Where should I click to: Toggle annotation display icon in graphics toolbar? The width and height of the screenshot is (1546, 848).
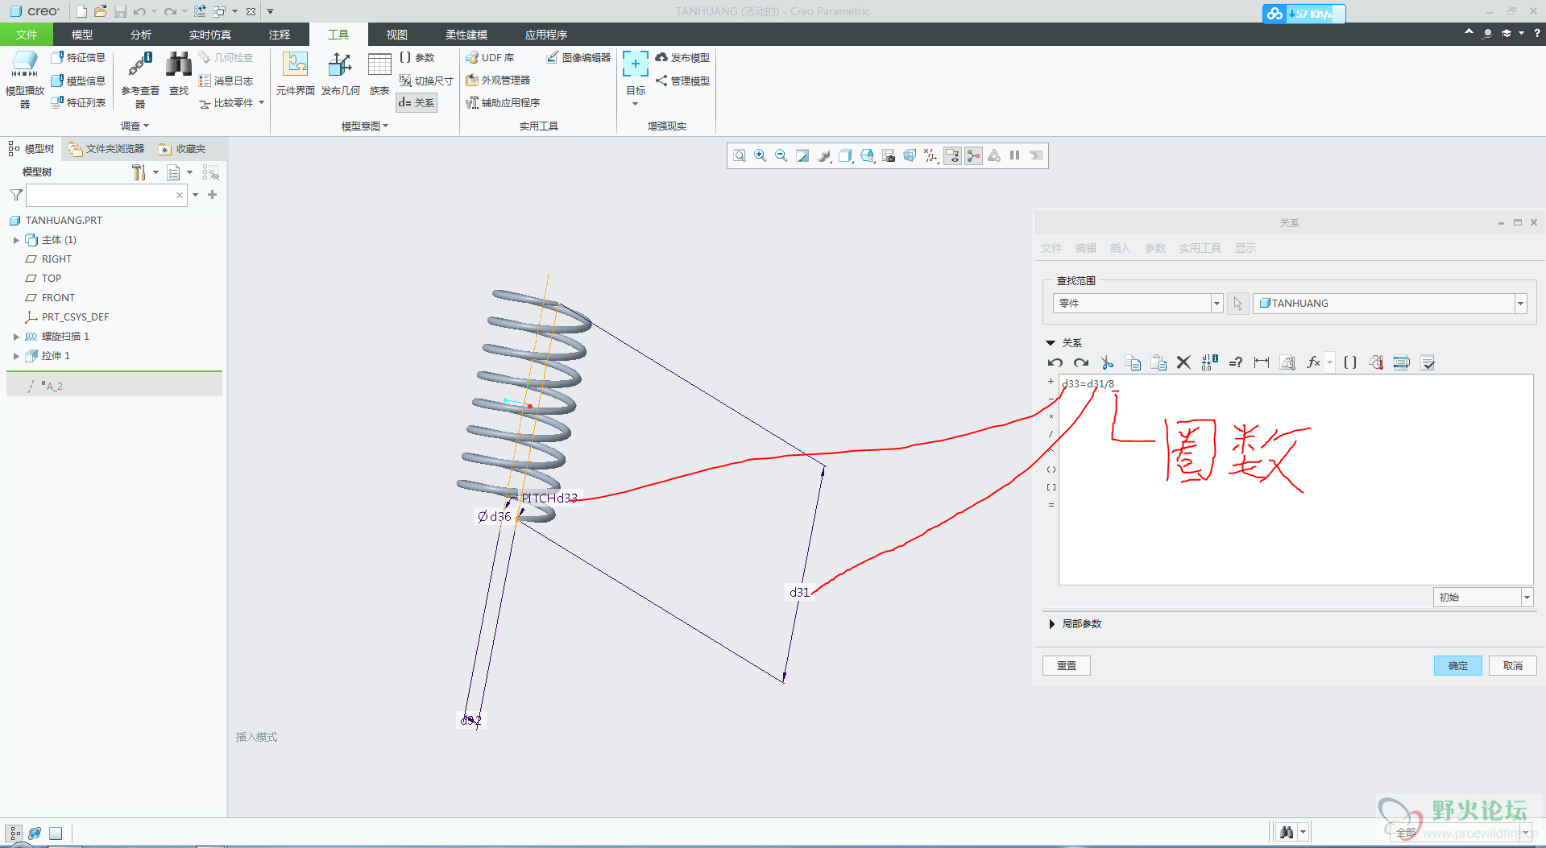952,155
